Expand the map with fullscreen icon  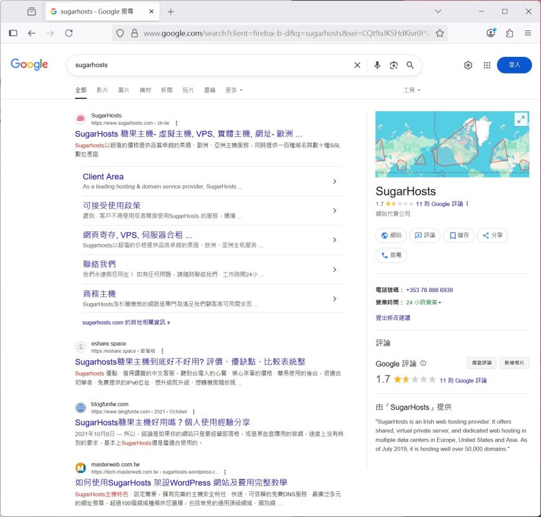tap(521, 120)
